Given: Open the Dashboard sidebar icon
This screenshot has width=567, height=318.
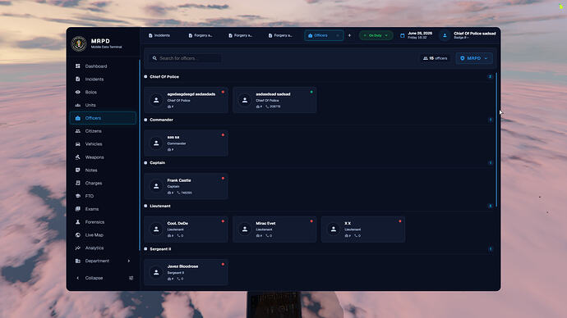Looking at the screenshot, I should click(78, 66).
